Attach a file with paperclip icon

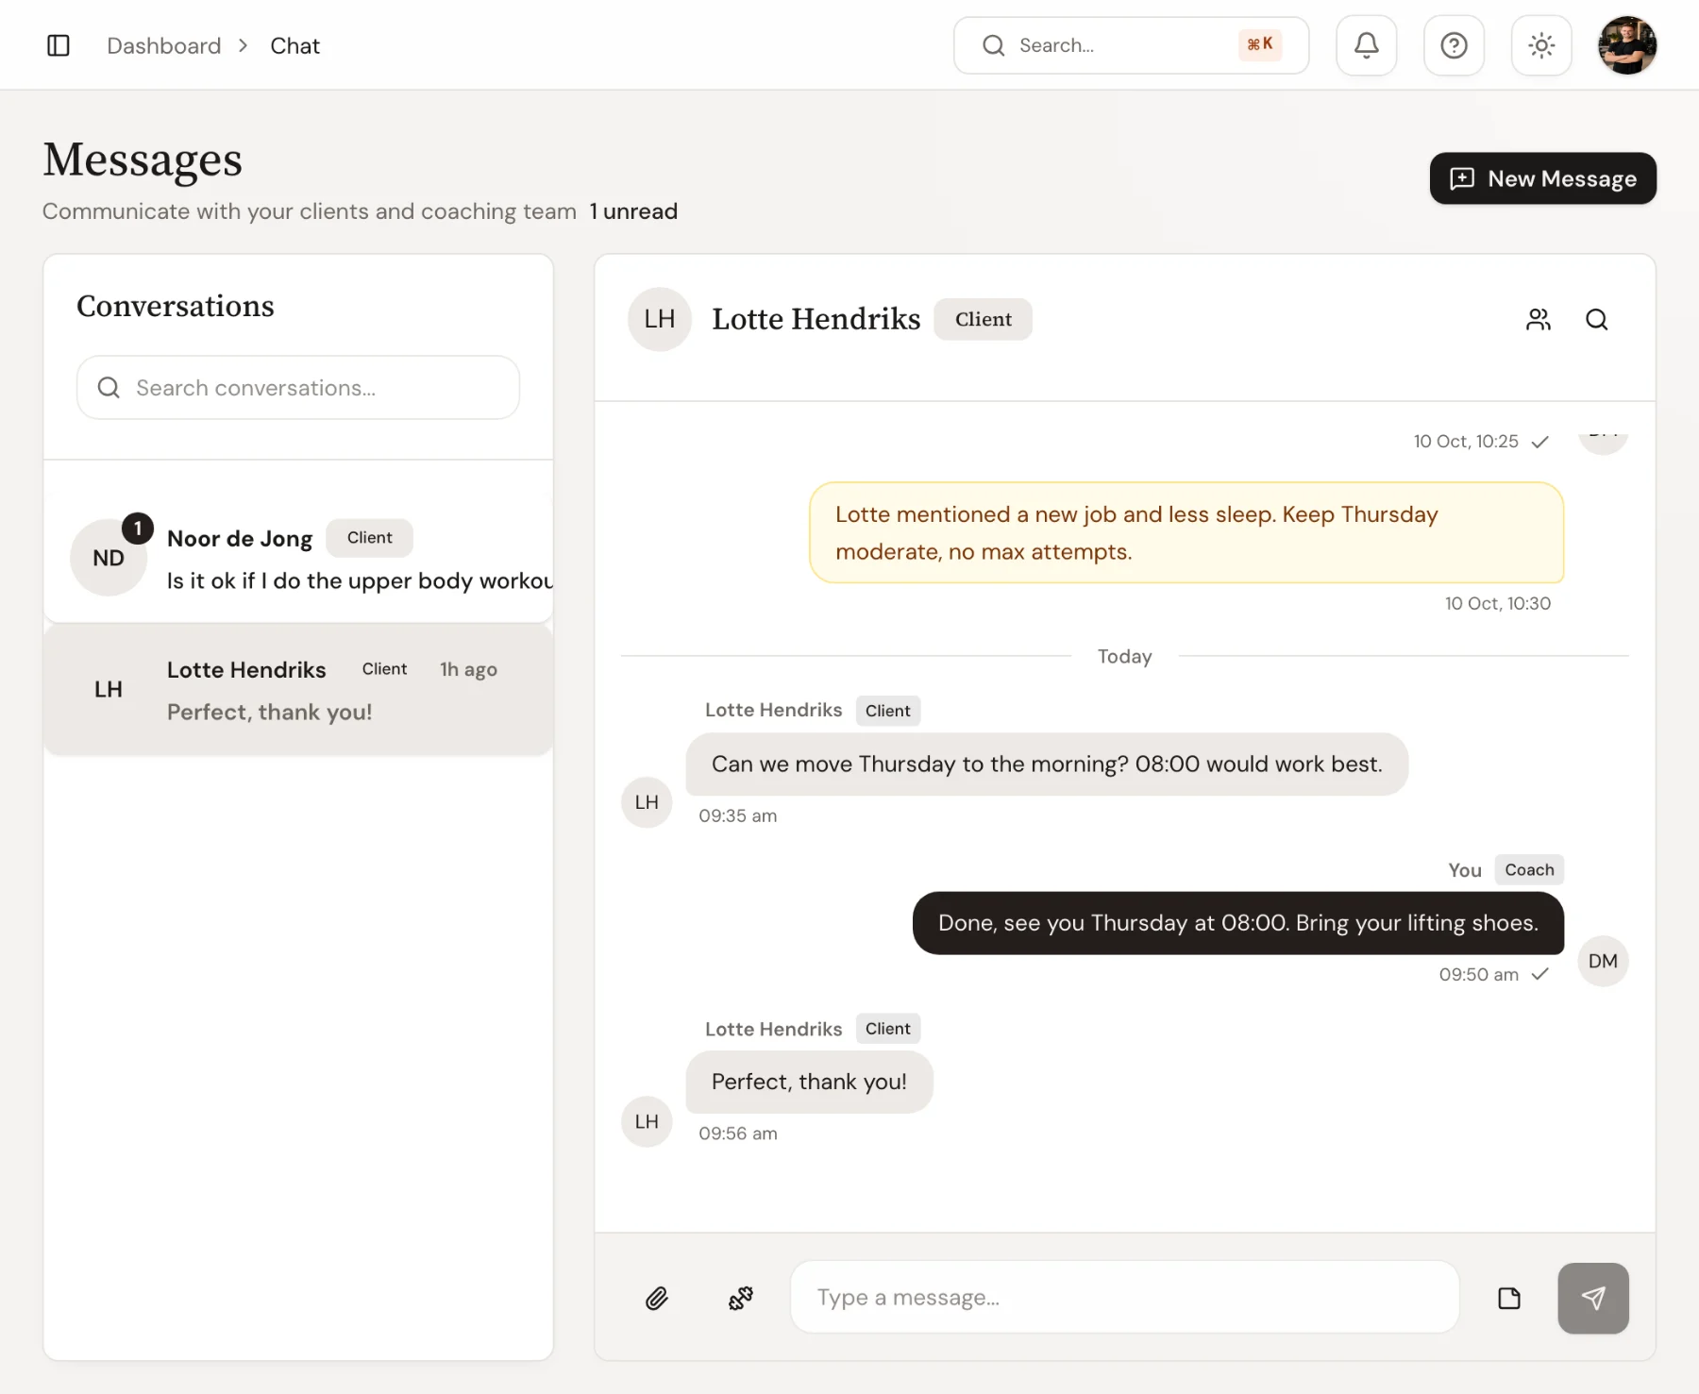pyautogui.click(x=657, y=1299)
